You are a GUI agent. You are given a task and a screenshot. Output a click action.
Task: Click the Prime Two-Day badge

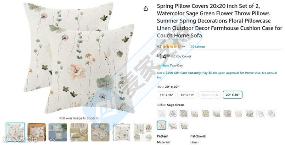[x=170, y=66]
